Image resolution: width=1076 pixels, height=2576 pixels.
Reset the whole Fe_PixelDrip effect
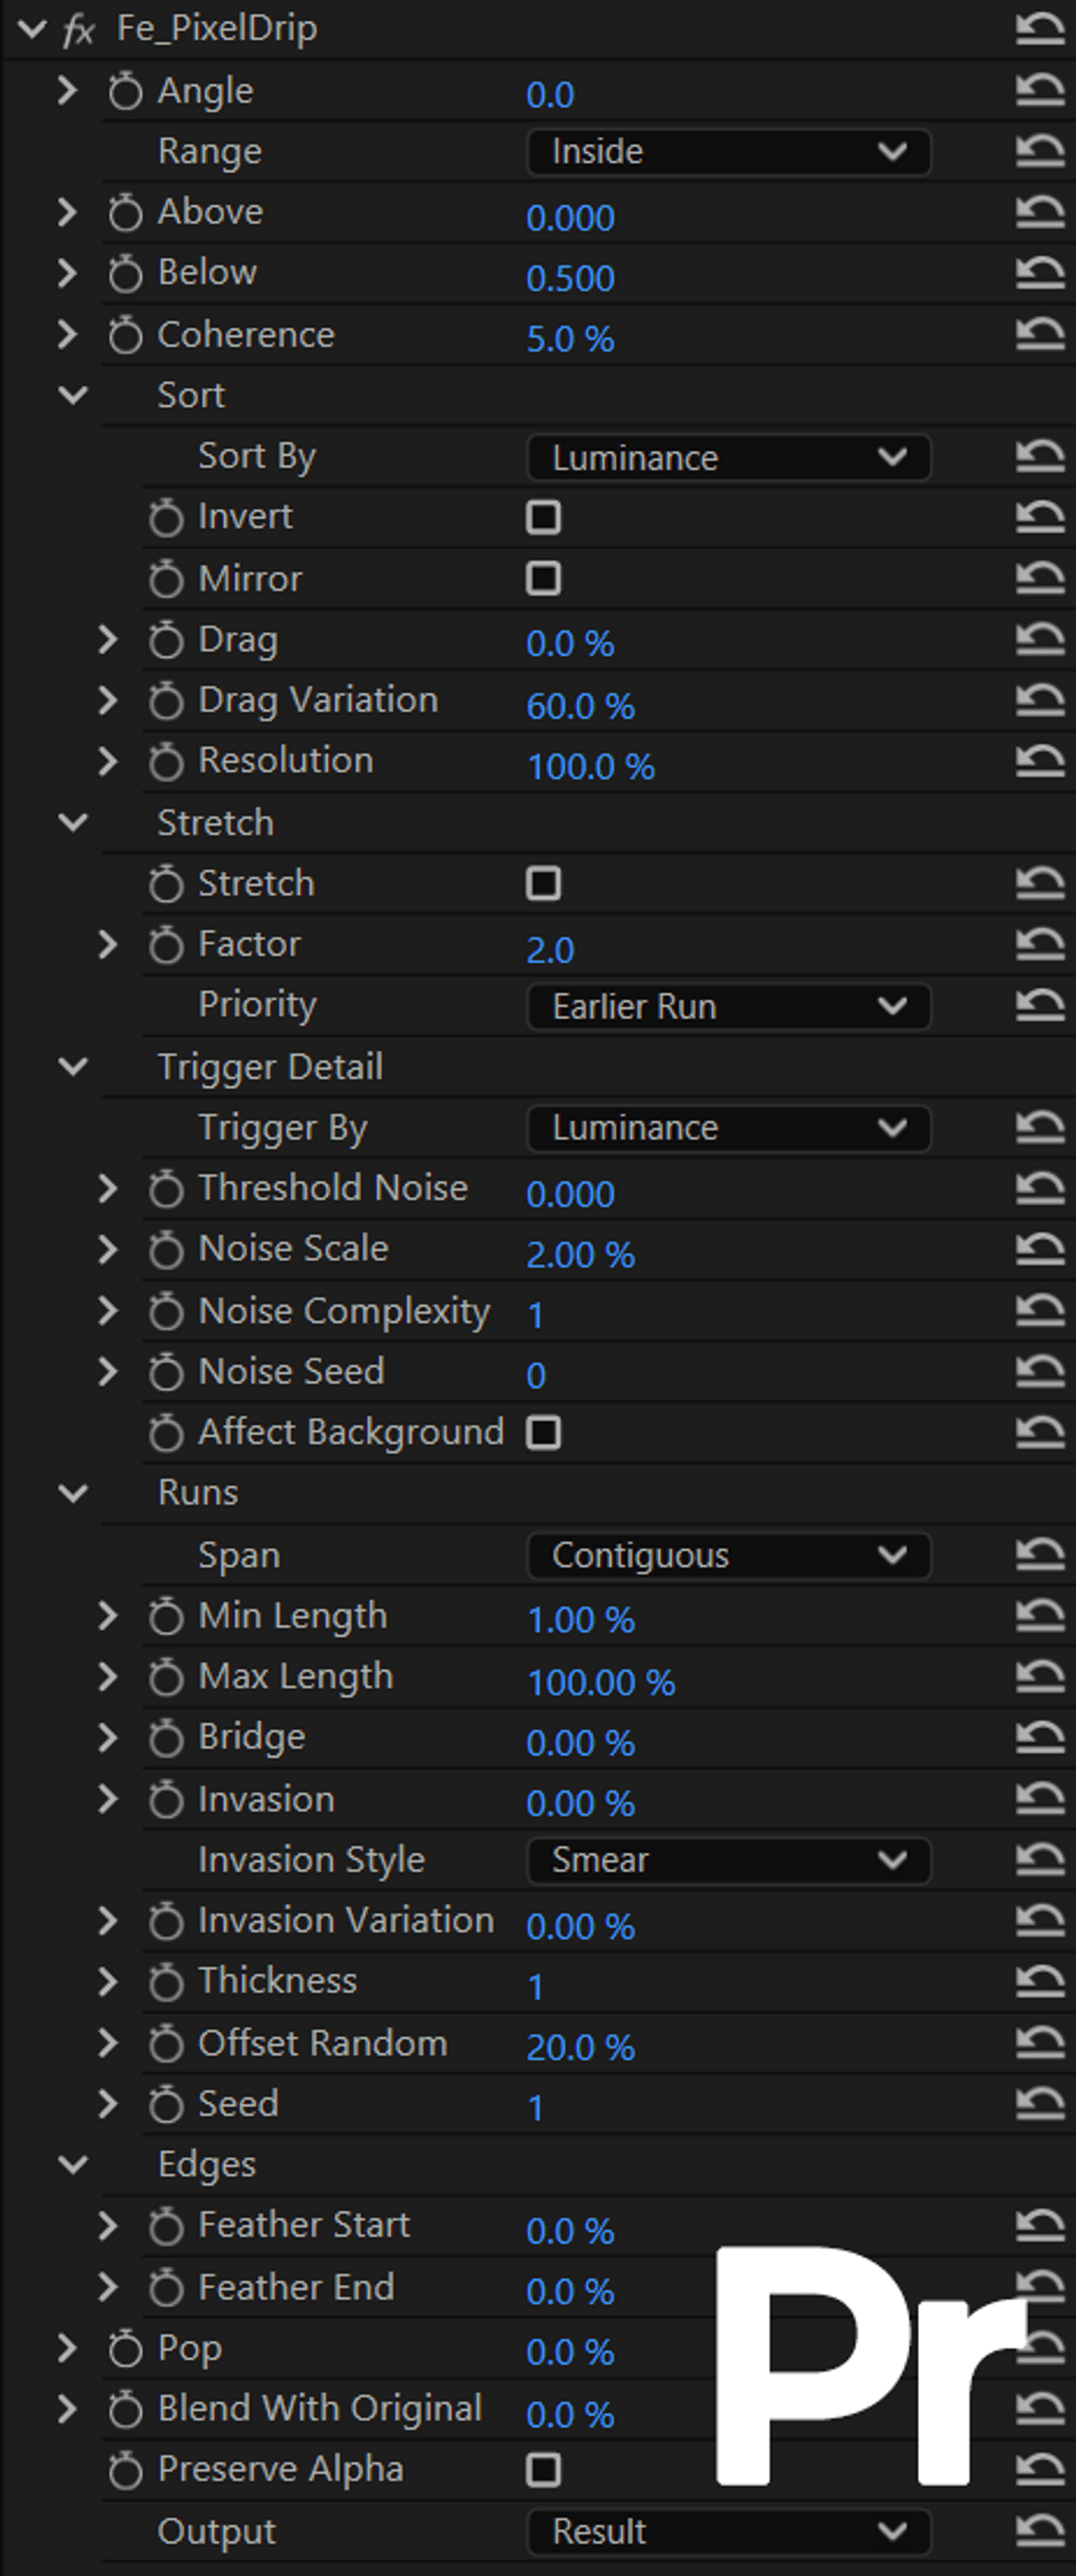pos(1040,29)
